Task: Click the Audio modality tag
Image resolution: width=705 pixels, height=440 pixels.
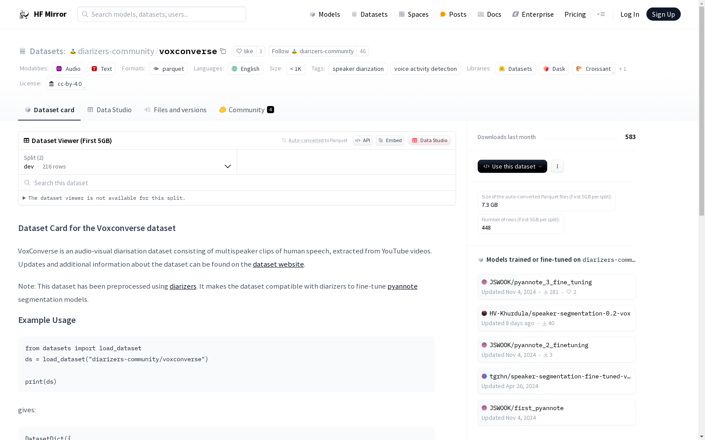Action: click(68, 69)
